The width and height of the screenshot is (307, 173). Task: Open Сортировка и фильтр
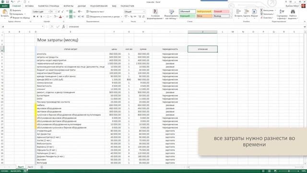[x=282, y=14]
